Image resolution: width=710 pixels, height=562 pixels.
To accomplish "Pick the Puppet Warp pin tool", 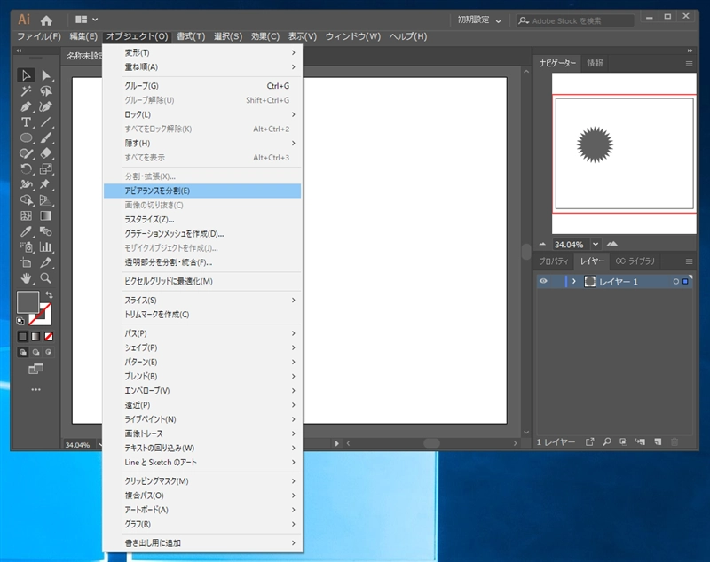I will pyautogui.click(x=46, y=184).
